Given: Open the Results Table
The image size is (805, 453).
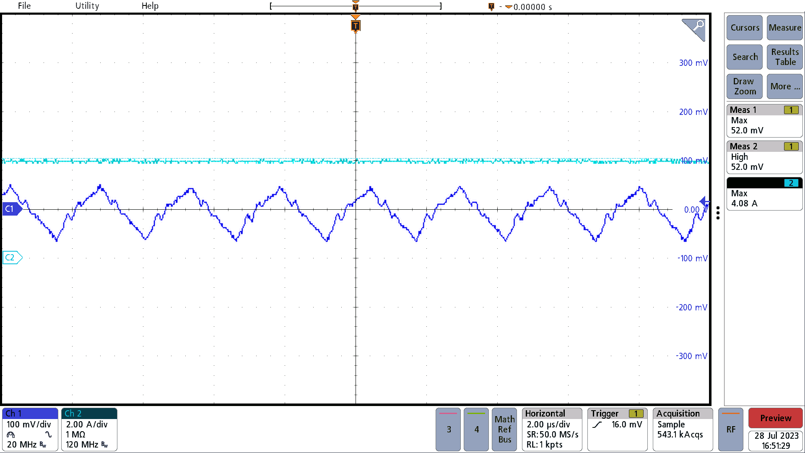Looking at the screenshot, I should 784,57.
